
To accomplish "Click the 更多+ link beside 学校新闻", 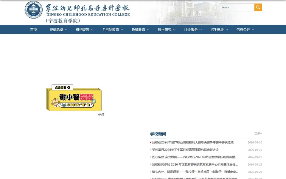I will click(x=258, y=134).
